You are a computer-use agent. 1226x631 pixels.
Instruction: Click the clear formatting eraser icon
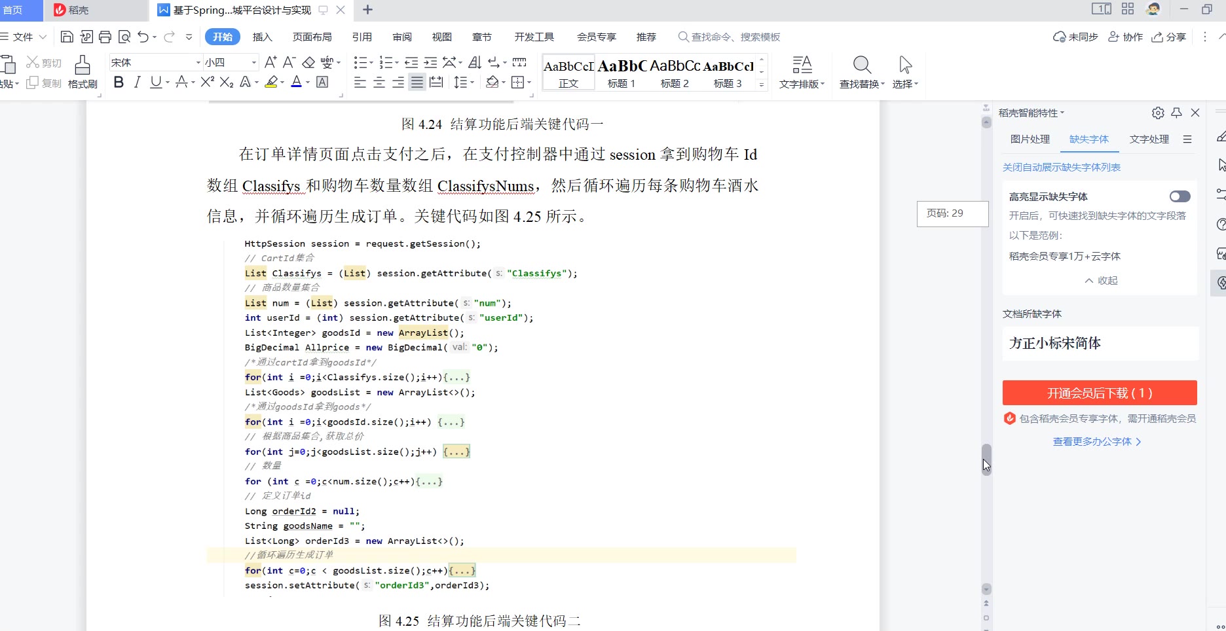tap(308, 63)
